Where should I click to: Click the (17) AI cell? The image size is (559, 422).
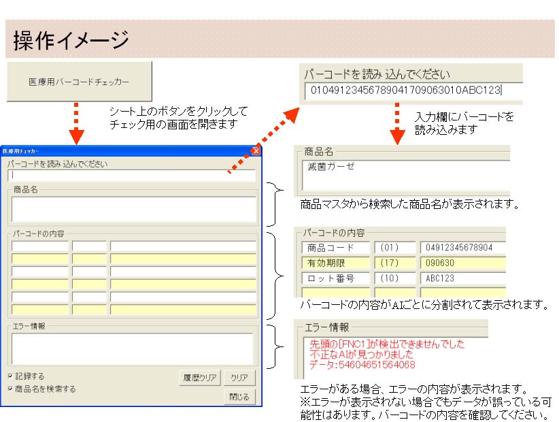[395, 263]
